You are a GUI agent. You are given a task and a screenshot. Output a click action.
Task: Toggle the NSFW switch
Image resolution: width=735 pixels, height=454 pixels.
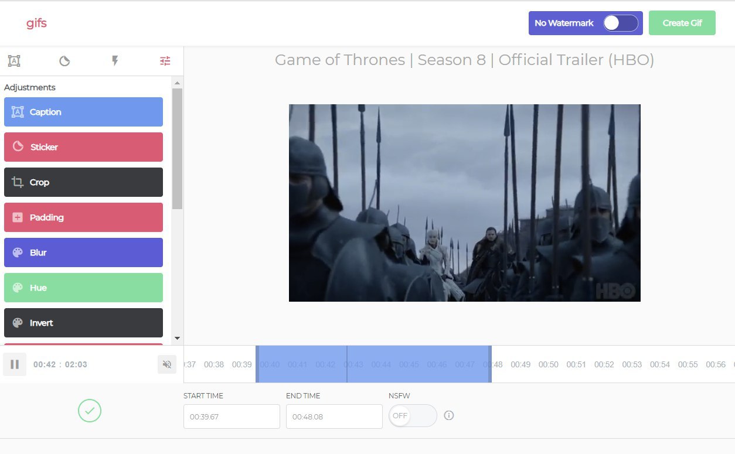tap(413, 416)
